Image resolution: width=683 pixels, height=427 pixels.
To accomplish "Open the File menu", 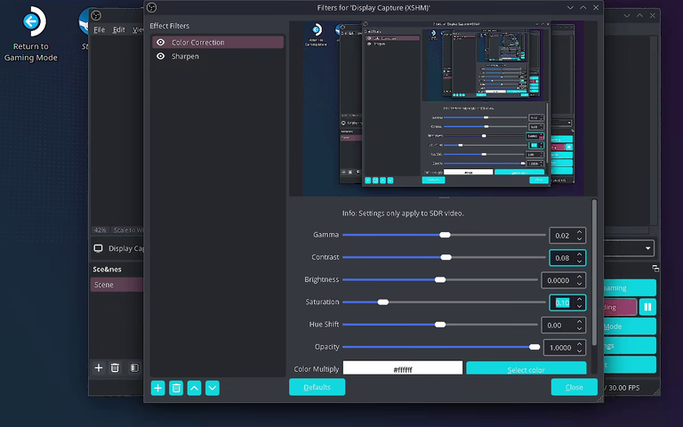I will pos(100,29).
